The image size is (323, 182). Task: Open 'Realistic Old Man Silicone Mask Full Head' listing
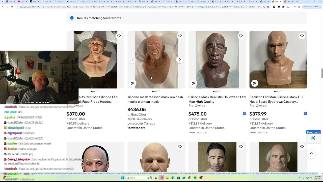coord(276,99)
